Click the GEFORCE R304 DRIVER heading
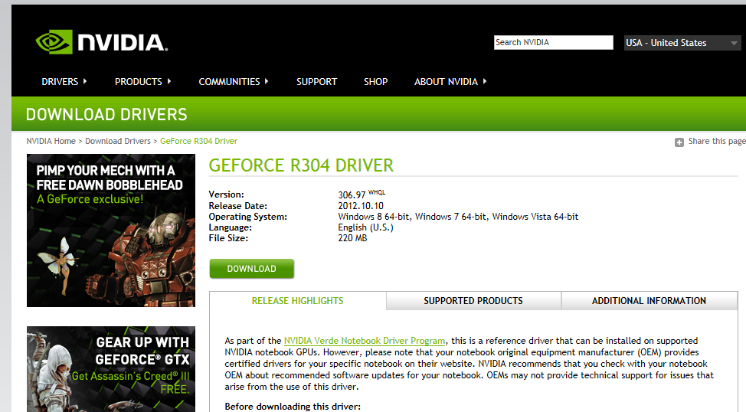The width and height of the screenshot is (746, 412). click(301, 165)
